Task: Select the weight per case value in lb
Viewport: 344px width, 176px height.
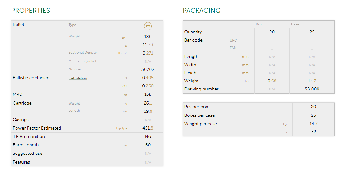Action: [313, 132]
